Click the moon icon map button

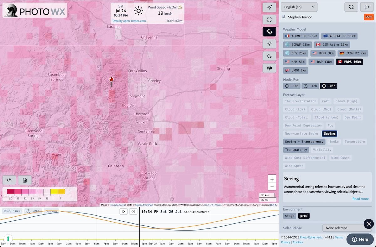[x=269, y=56]
